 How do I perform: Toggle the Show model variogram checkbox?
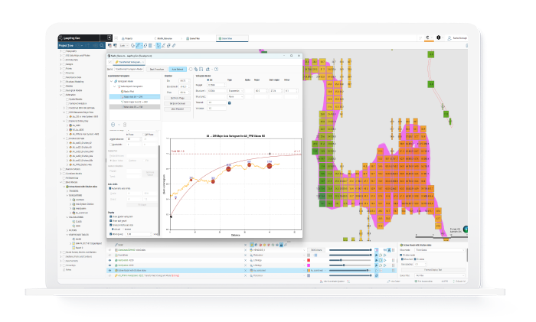click(x=110, y=216)
